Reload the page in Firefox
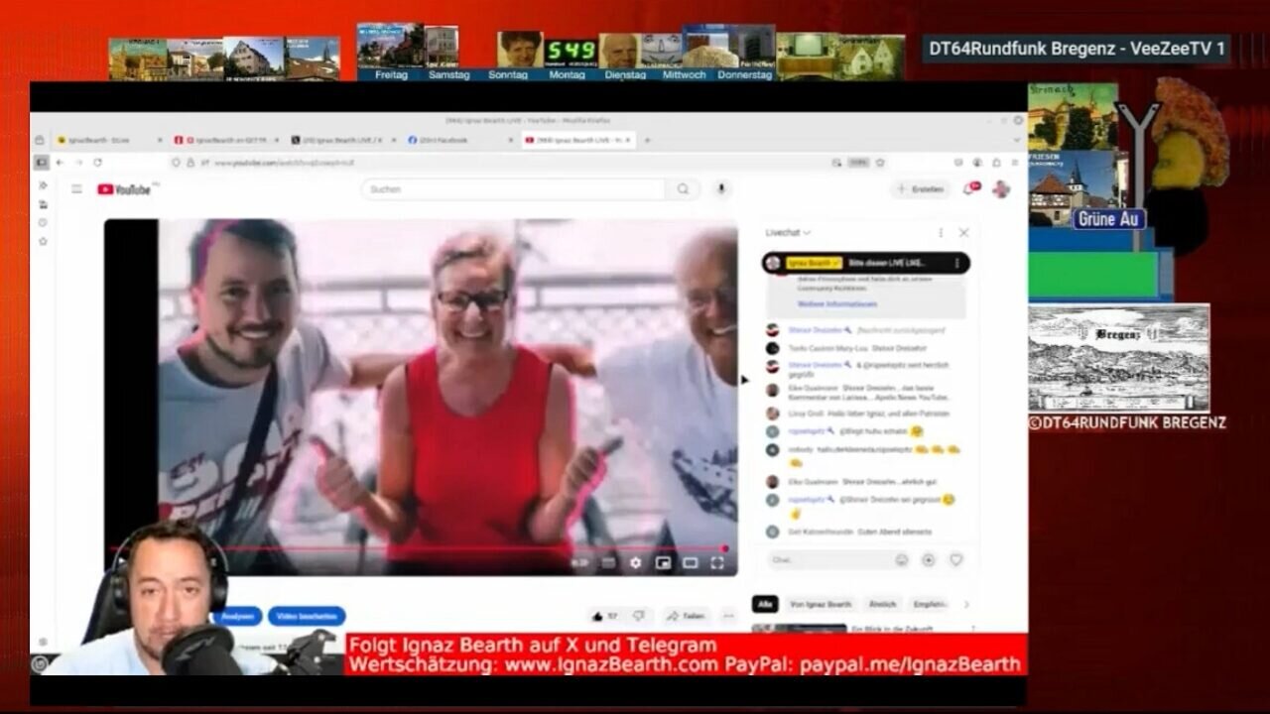This screenshot has height=714, width=1270. 97,162
